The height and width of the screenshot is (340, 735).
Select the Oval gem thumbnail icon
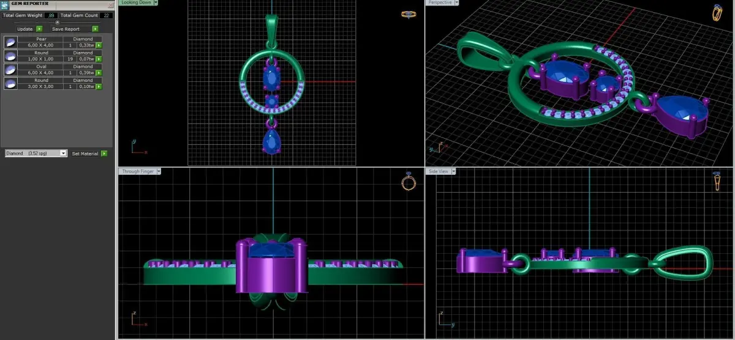point(10,70)
